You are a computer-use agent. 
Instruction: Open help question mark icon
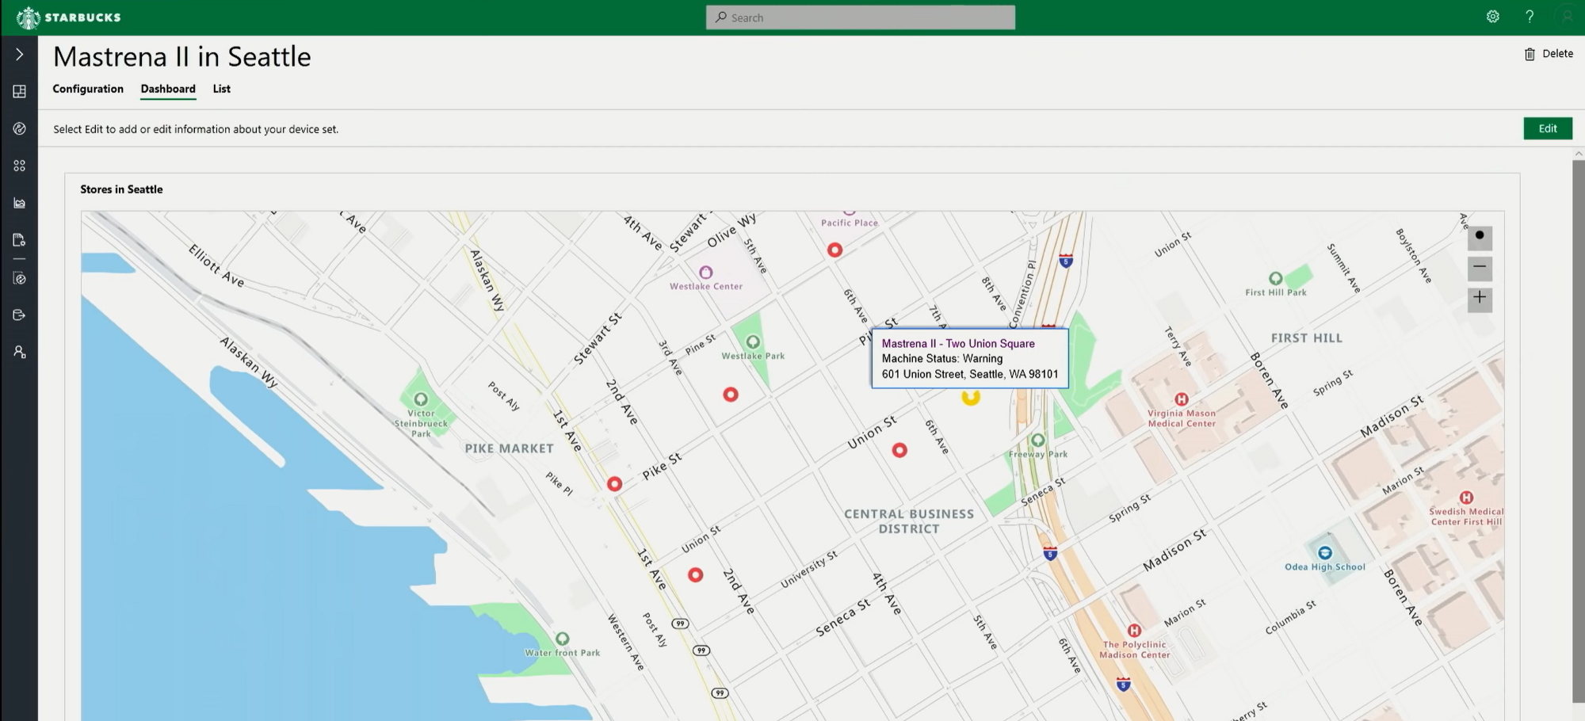coord(1530,17)
